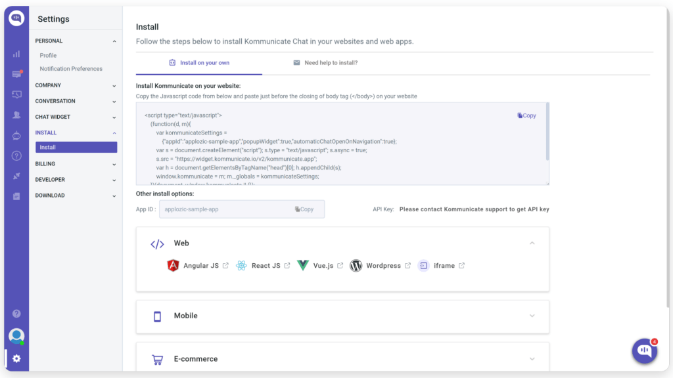Expand the E-commerce install section
Screen dimensions: 673x378
pyautogui.click(x=342, y=359)
